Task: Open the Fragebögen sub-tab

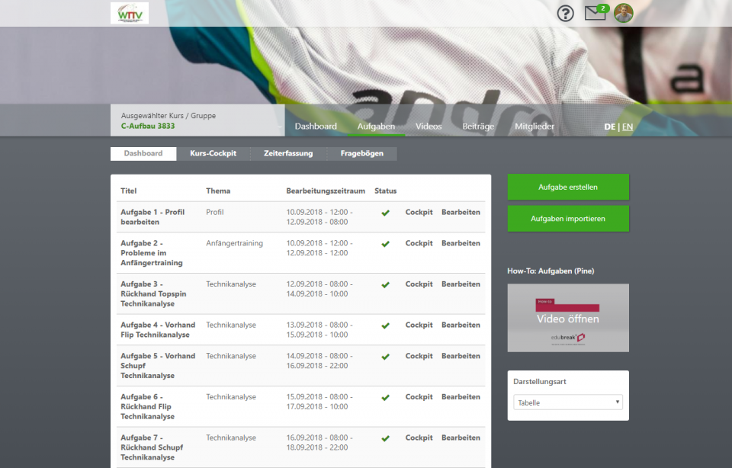Action: pyautogui.click(x=361, y=153)
